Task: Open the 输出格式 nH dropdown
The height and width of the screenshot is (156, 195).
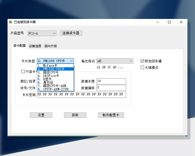Action: [x=115, y=61]
